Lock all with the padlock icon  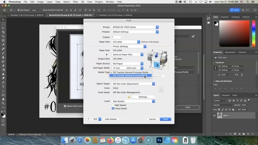[x=233, y=110]
